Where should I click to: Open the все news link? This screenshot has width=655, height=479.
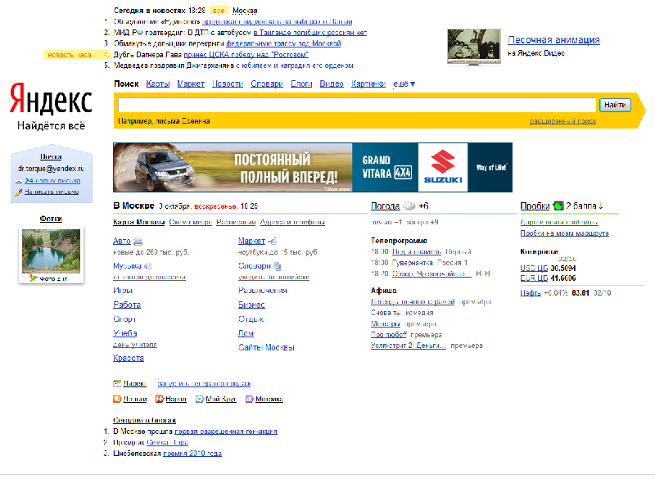(x=219, y=11)
